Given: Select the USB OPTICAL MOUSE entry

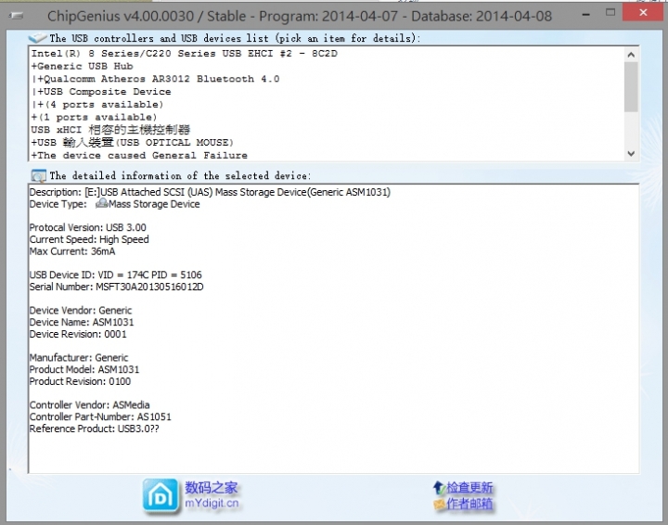Looking at the screenshot, I should click(132, 143).
